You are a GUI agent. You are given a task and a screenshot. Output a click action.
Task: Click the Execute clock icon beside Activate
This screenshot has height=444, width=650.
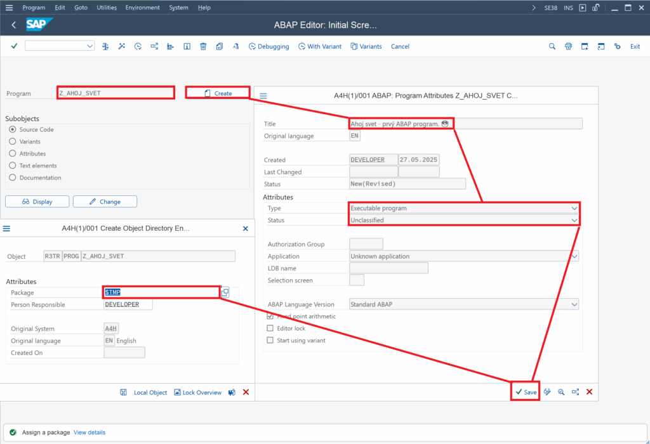click(138, 46)
